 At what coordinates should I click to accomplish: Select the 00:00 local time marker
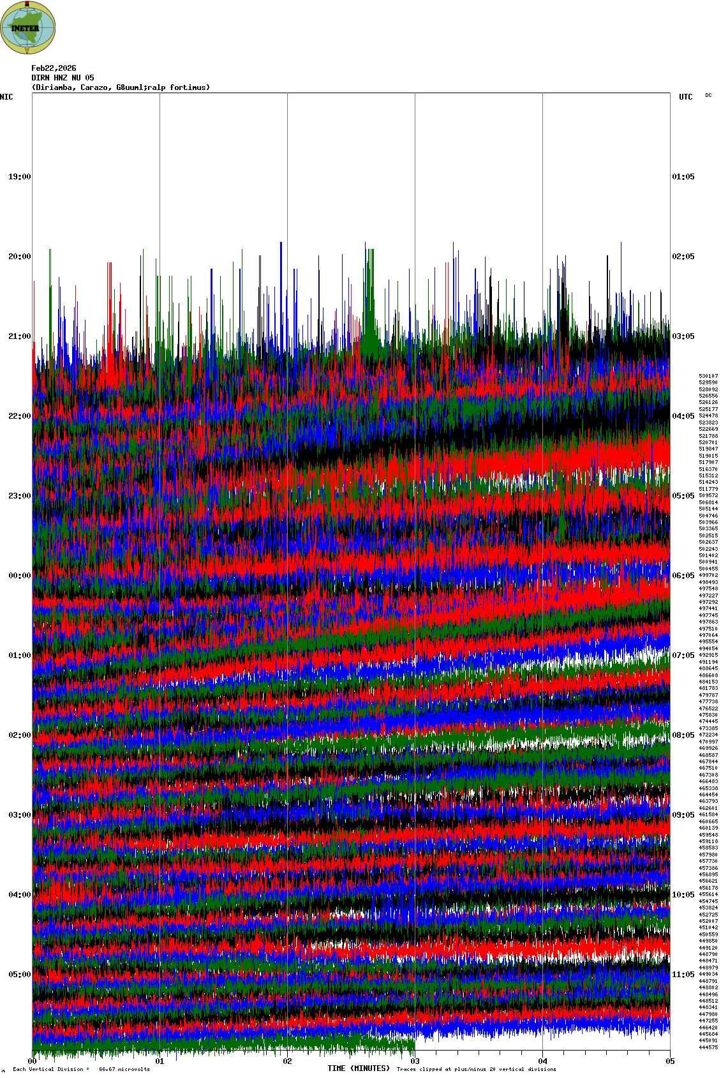pos(19,576)
